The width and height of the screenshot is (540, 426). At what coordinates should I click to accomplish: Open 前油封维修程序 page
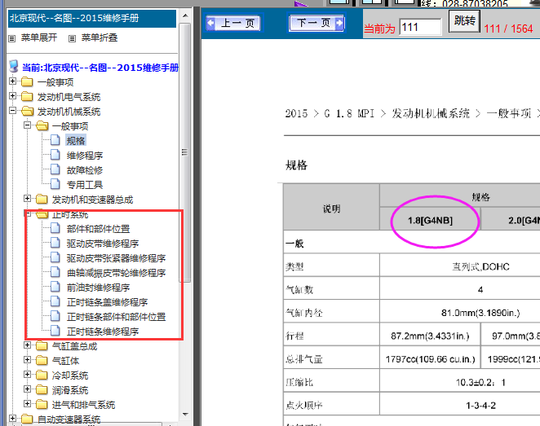[x=98, y=288]
